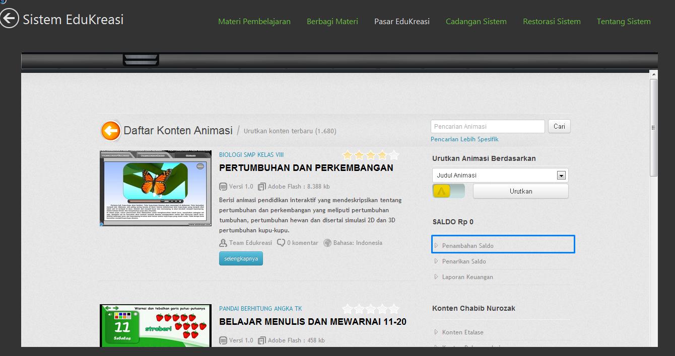Open Berbagi Materi menu

[x=332, y=21]
